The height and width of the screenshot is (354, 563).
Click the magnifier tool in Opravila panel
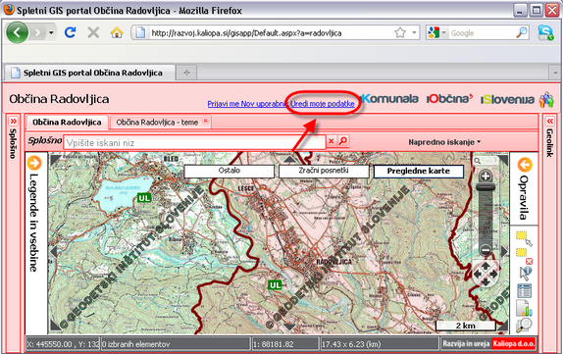[524, 325]
